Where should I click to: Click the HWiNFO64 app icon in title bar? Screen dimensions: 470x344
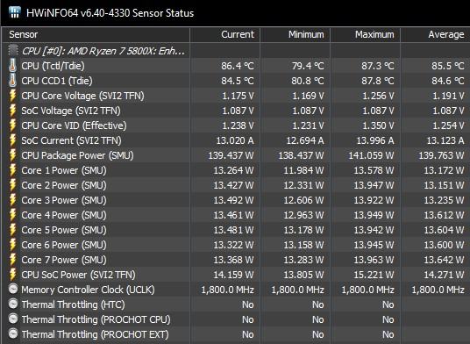(x=14, y=12)
